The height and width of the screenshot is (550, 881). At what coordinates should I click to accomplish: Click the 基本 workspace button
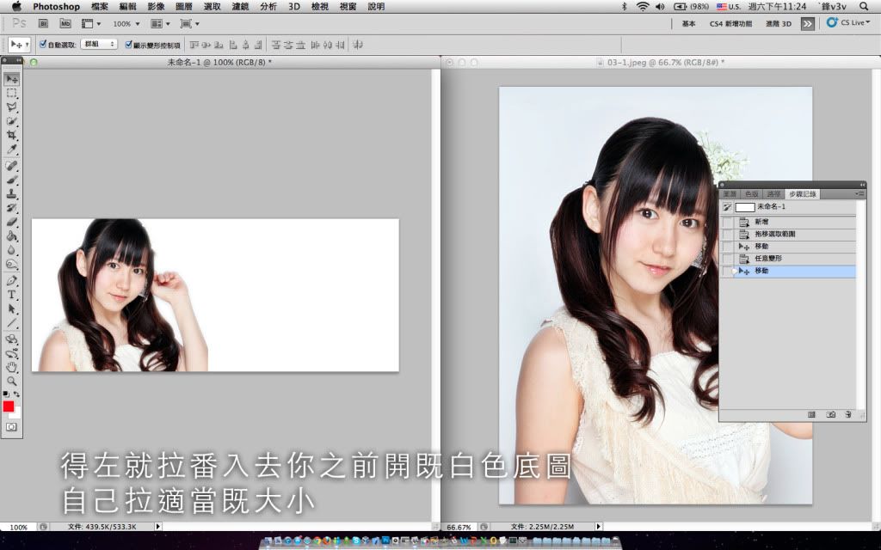[688, 24]
